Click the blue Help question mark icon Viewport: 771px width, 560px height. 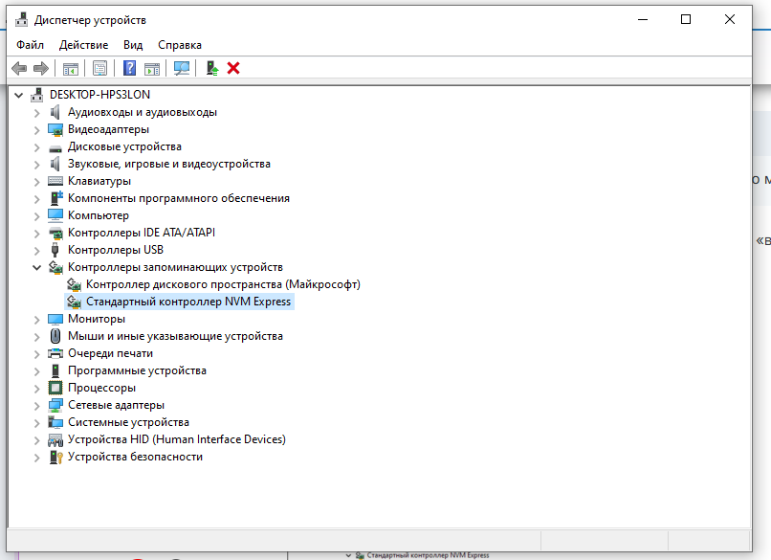[129, 68]
